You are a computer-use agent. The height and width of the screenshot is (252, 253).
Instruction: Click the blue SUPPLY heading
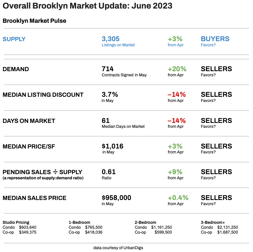point(14,39)
